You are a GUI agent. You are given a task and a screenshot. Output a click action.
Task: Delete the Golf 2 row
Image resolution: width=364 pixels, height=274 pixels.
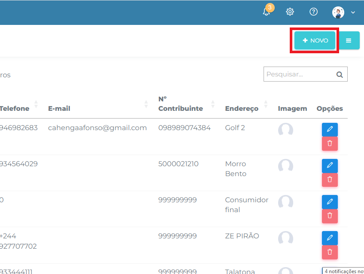point(330,143)
